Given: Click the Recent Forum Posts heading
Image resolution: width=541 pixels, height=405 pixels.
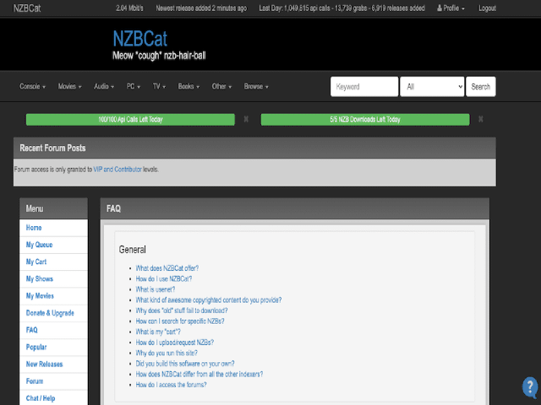Looking at the screenshot, I should (52, 148).
